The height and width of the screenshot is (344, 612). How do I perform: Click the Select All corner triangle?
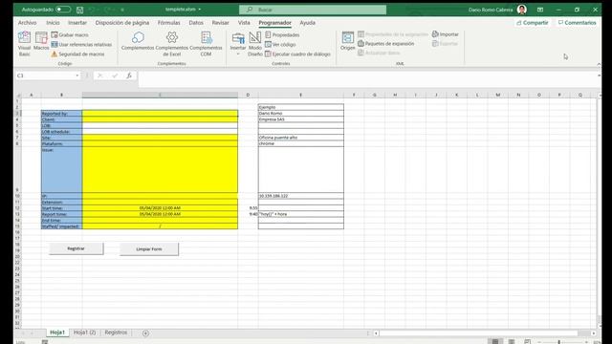pyautogui.click(x=18, y=95)
